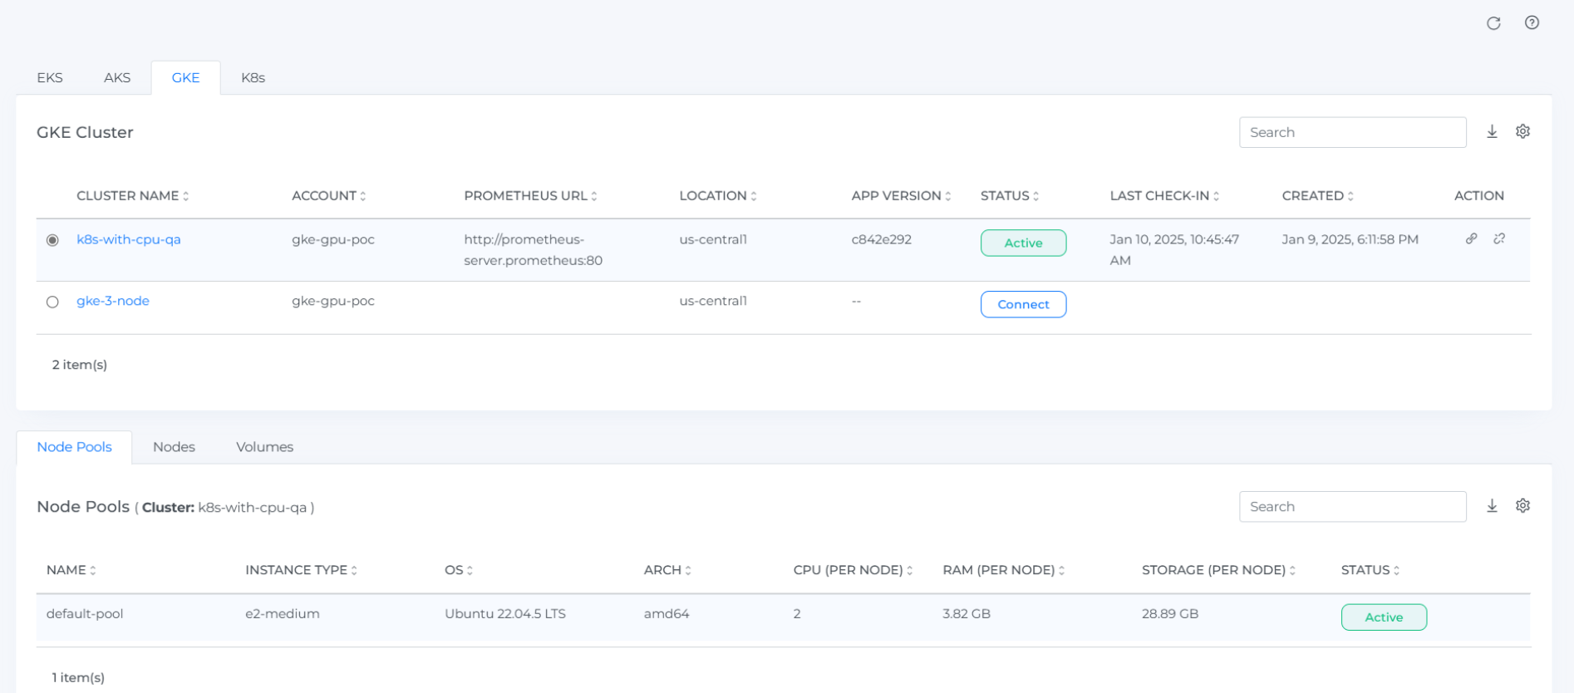Focus the GKE Cluster search field
The height and width of the screenshot is (693, 1574).
click(1352, 132)
